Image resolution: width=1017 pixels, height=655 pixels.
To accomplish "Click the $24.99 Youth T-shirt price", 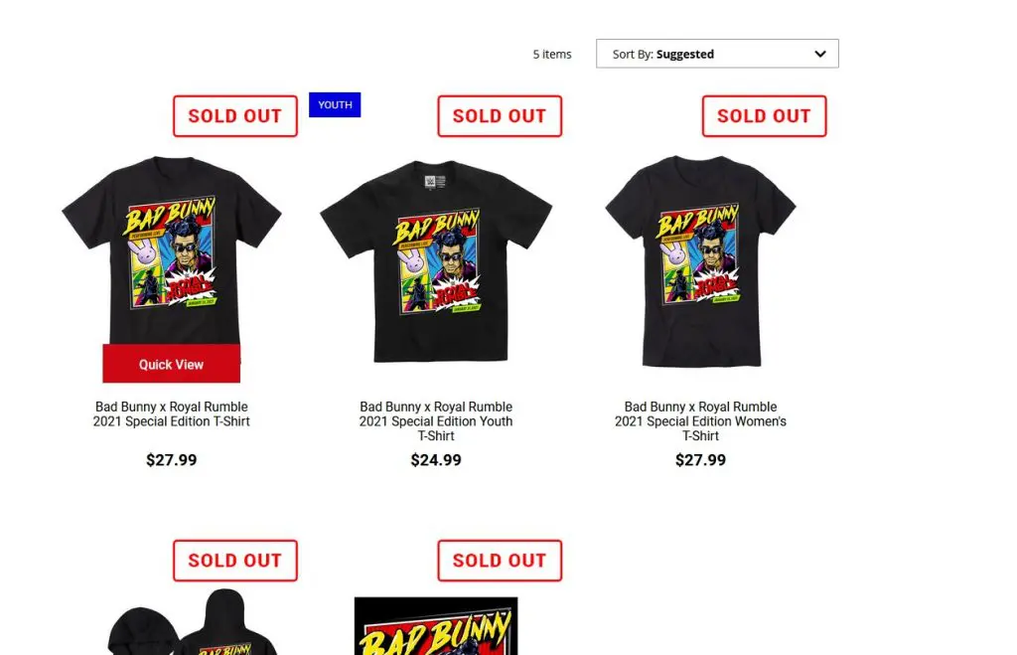I will click(436, 460).
